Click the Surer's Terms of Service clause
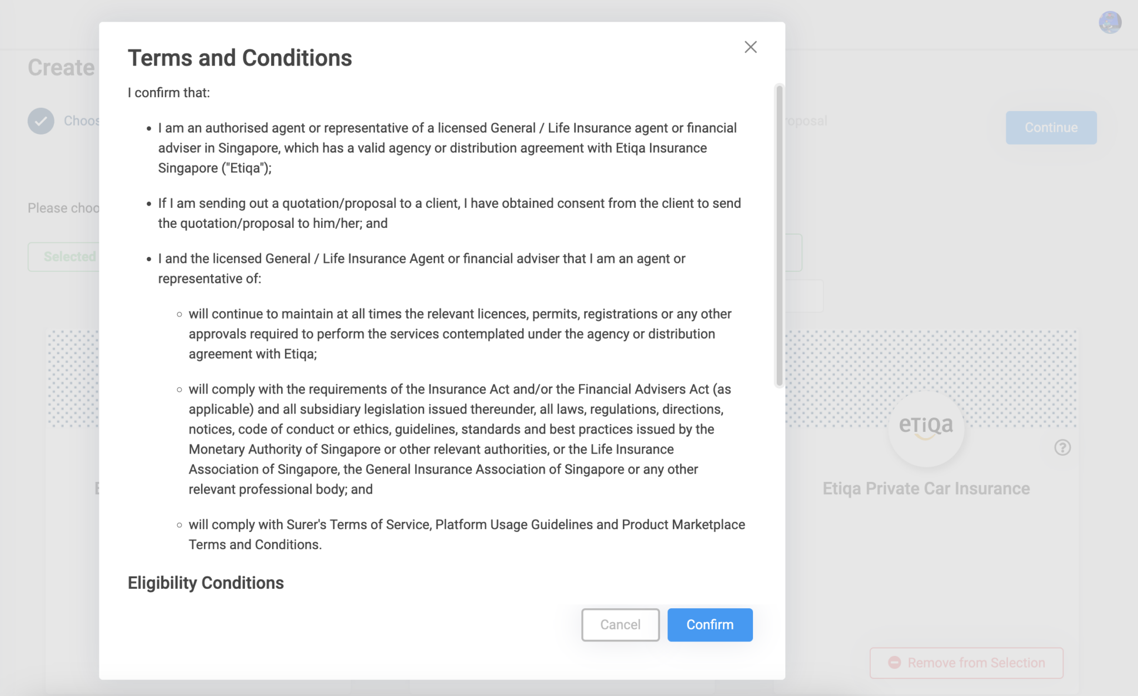Viewport: 1138px width, 696px height. pyautogui.click(x=466, y=534)
